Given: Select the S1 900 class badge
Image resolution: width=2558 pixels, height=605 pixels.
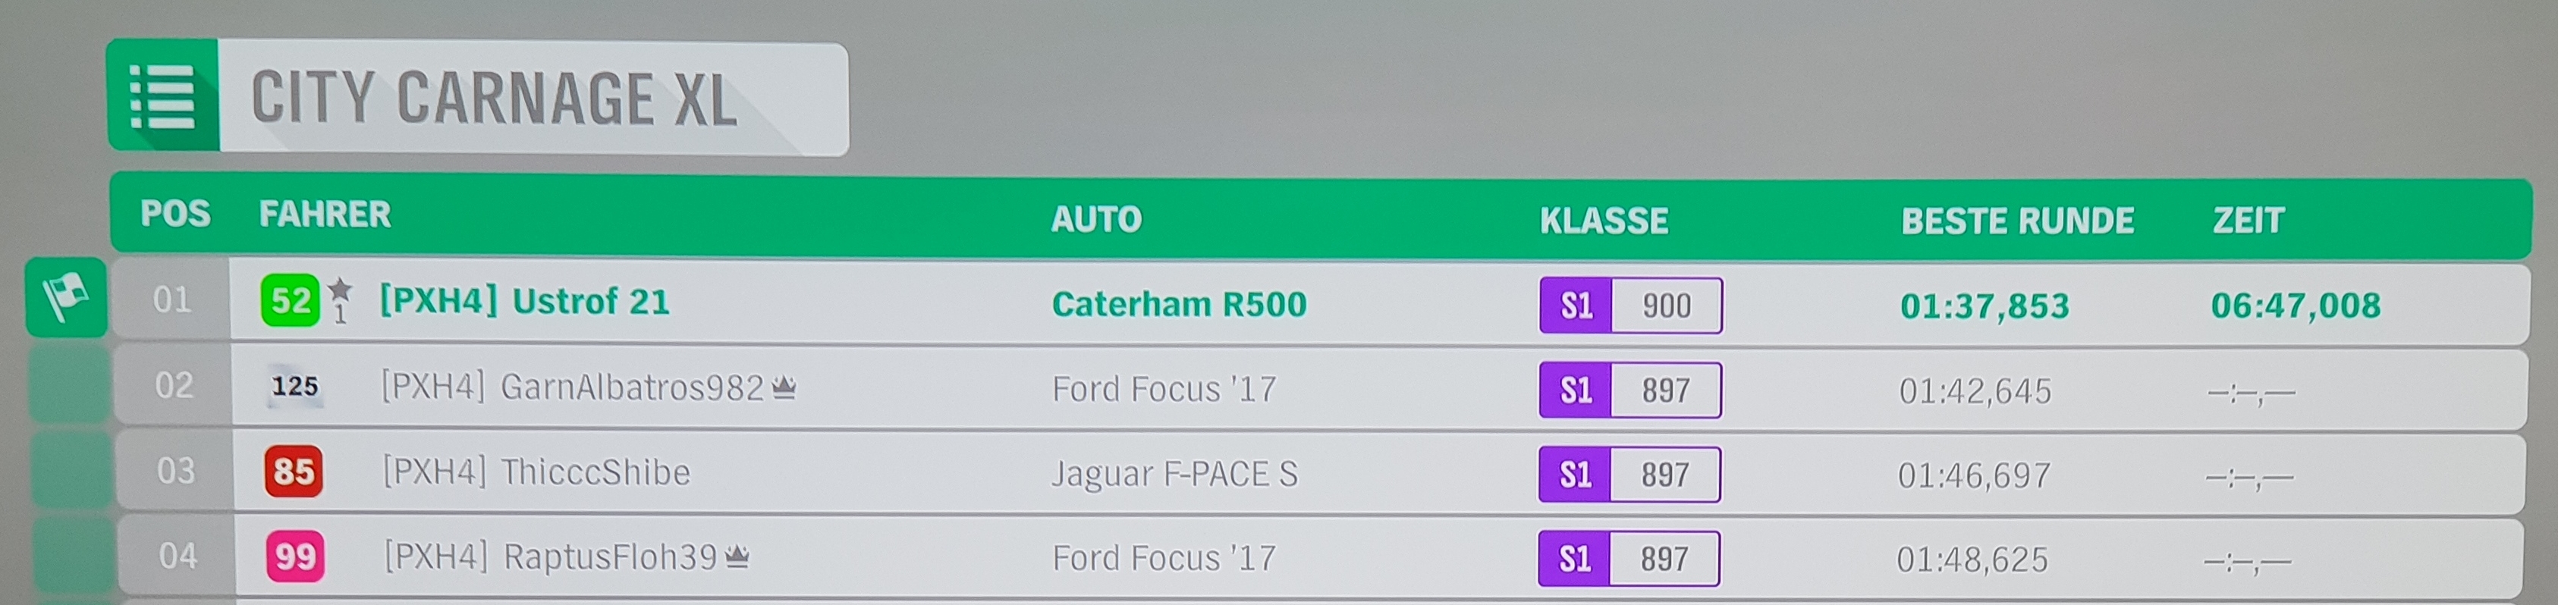Looking at the screenshot, I should point(1630,306).
